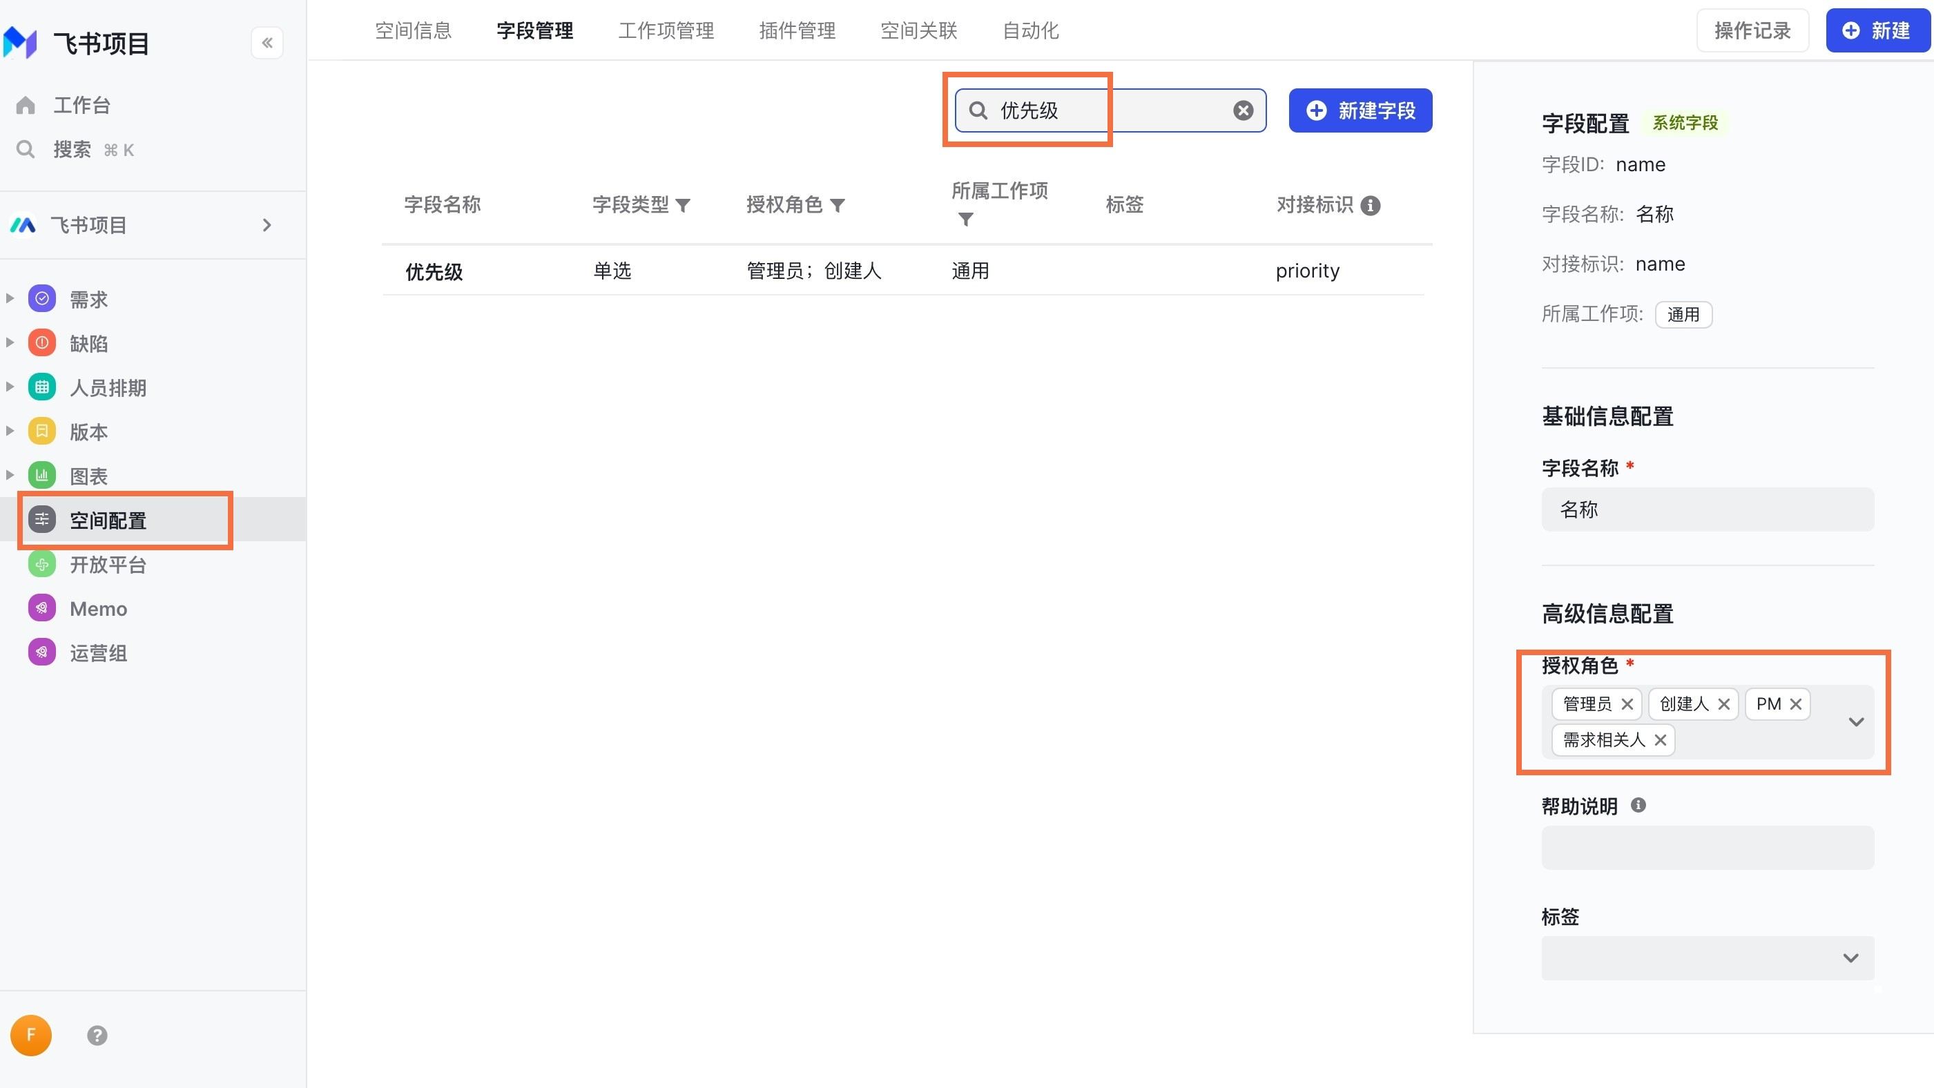Click the 搜索 ⌘K entry in sidebar
This screenshot has height=1088, width=1934.
(94, 149)
